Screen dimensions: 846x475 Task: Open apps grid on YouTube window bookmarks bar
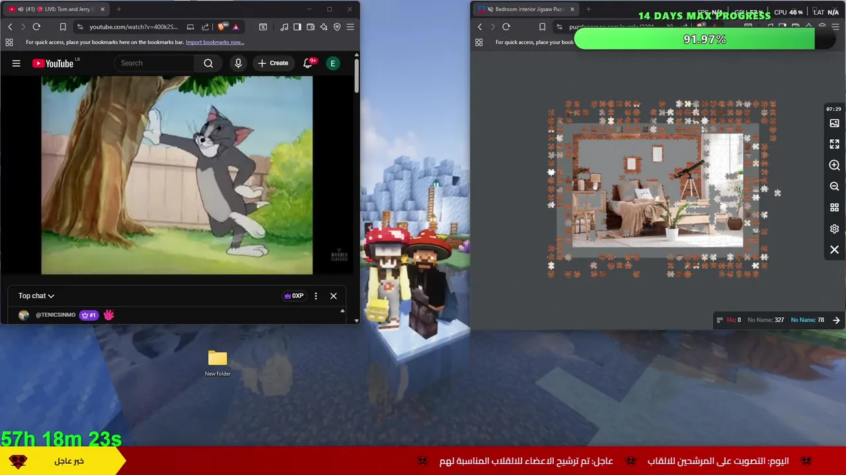point(9,42)
